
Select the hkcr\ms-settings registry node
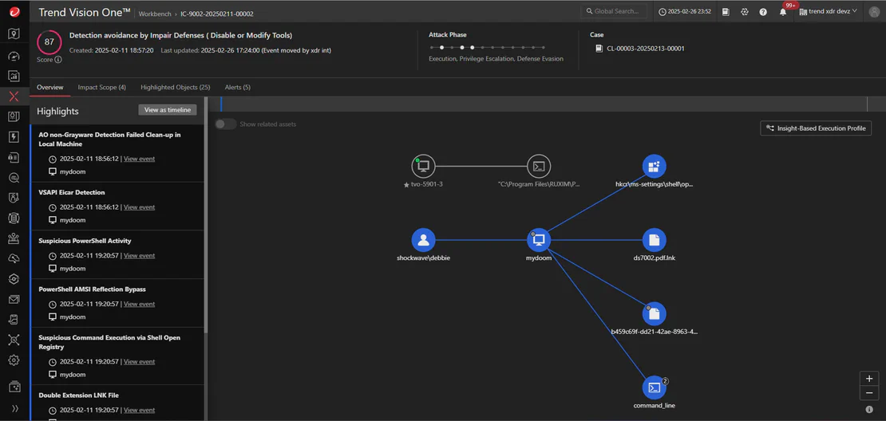[x=655, y=167]
